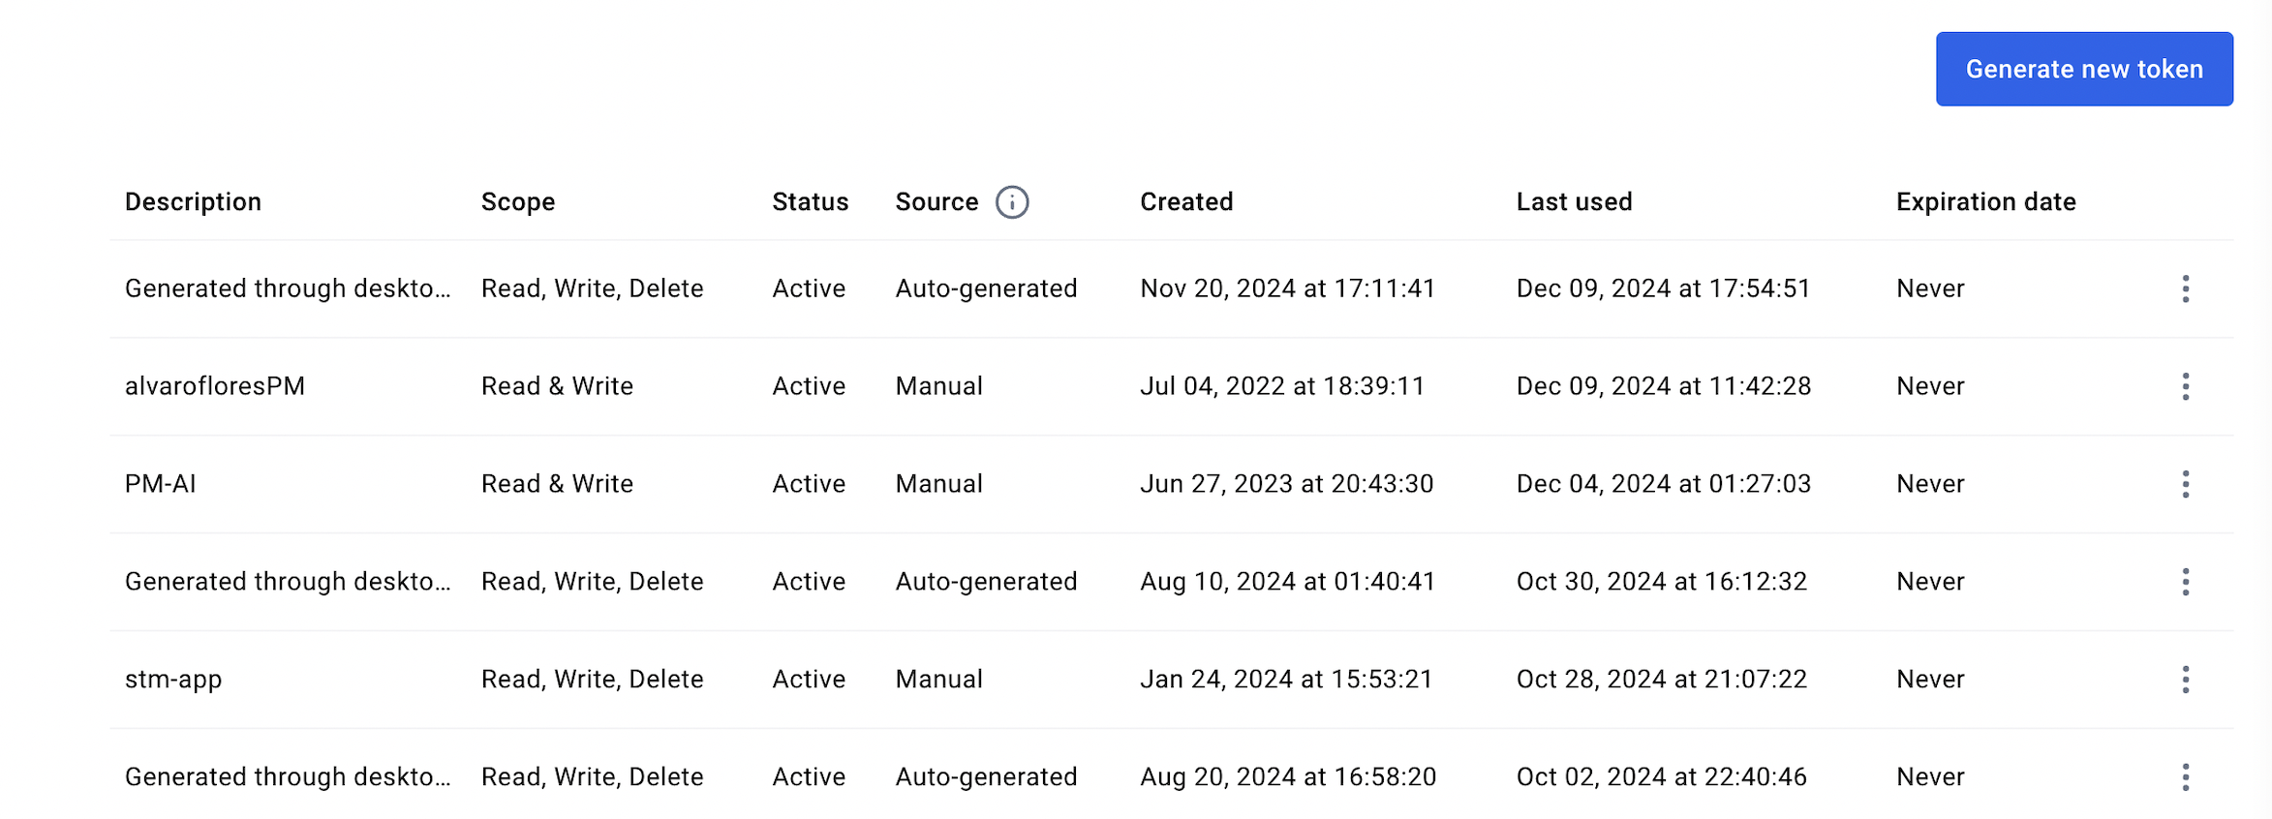Image resolution: width=2272 pixels, height=819 pixels.
Task: Click the created date Aug 10, 2024 at 01:40:41
Action: pos(1287,582)
